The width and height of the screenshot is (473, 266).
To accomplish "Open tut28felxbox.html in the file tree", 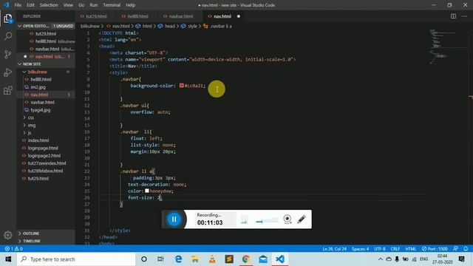I will click(x=45, y=171).
